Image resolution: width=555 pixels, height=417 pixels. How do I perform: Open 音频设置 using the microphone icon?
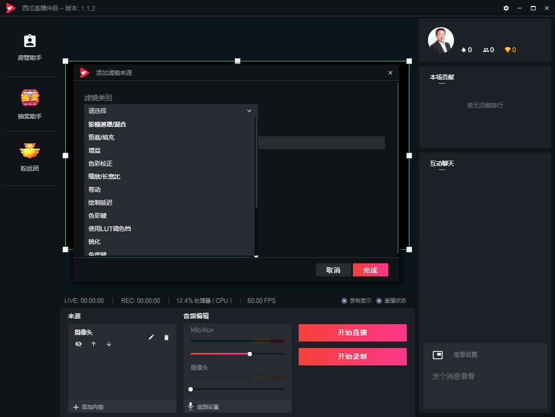click(x=191, y=406)
